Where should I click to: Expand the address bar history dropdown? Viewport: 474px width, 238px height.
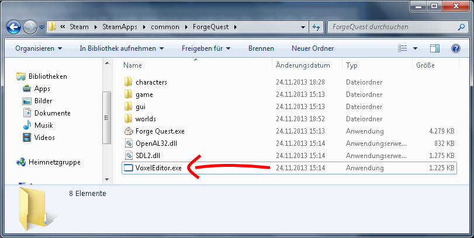click(303, 27)
